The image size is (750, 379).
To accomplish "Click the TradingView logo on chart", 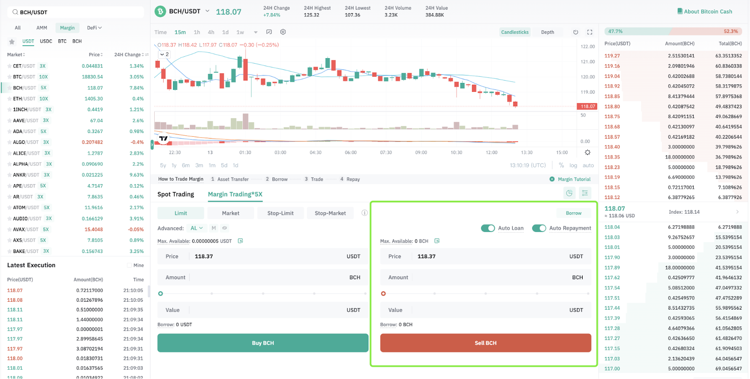I will click(163, 138).
